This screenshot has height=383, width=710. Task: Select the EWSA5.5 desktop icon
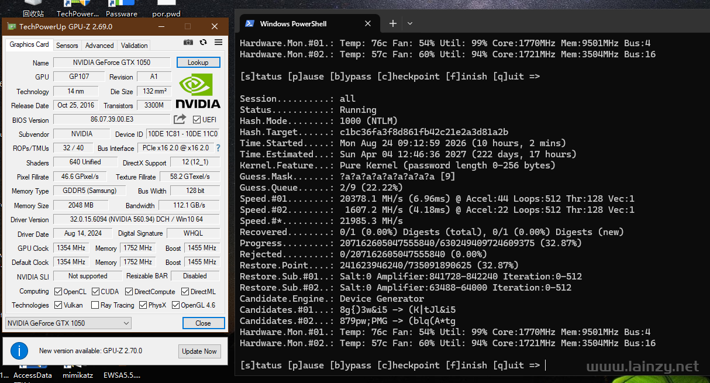122,375
